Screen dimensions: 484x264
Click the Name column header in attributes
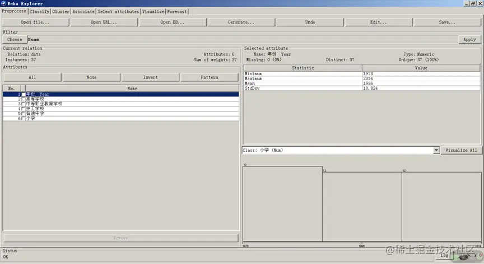point(132,89)
